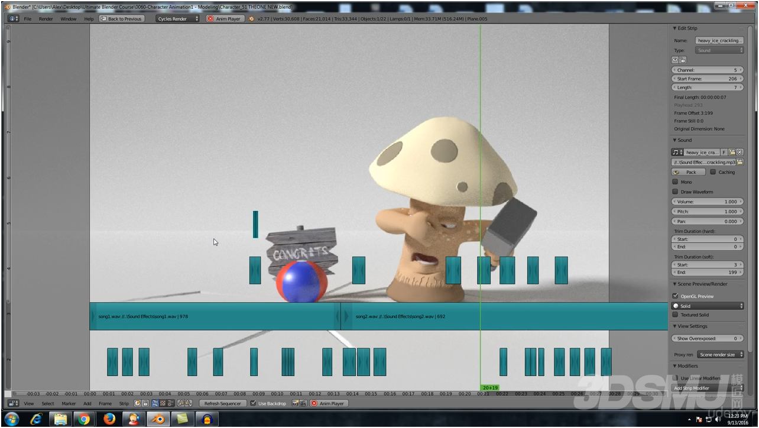Enable Textured Solid checkbox
Viewport: 759px width, 428px height.
pyautogui.click(x=675, y=314)
